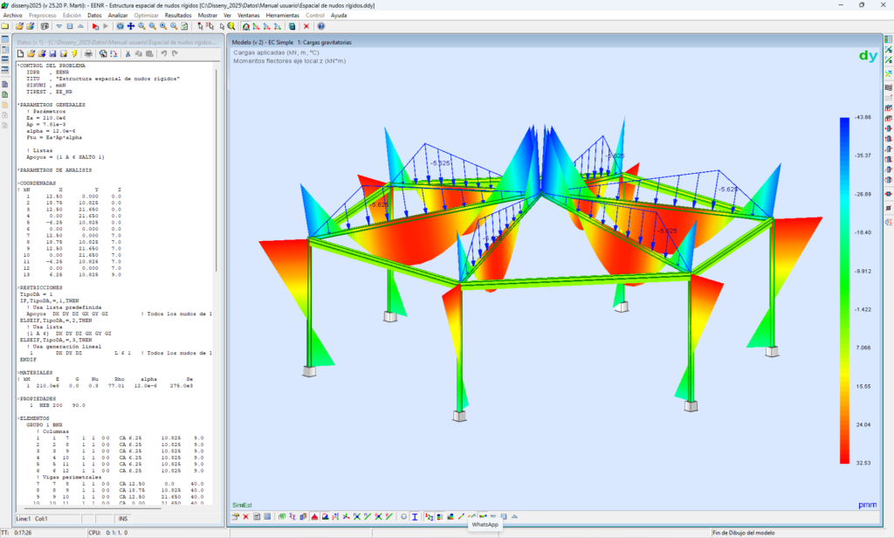Click the blue pan arrows icon

pos(130,26)
